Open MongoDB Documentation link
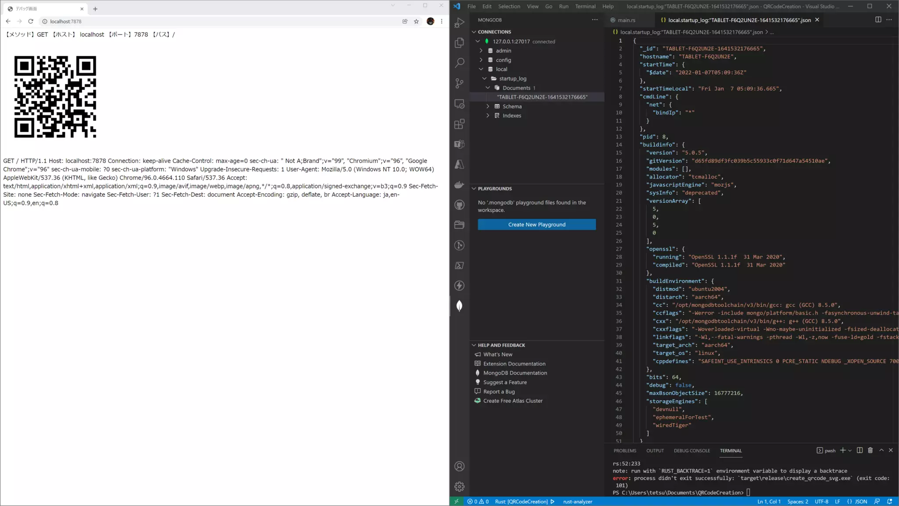Viewport: 899px width, 506px height. pos(515,373)
